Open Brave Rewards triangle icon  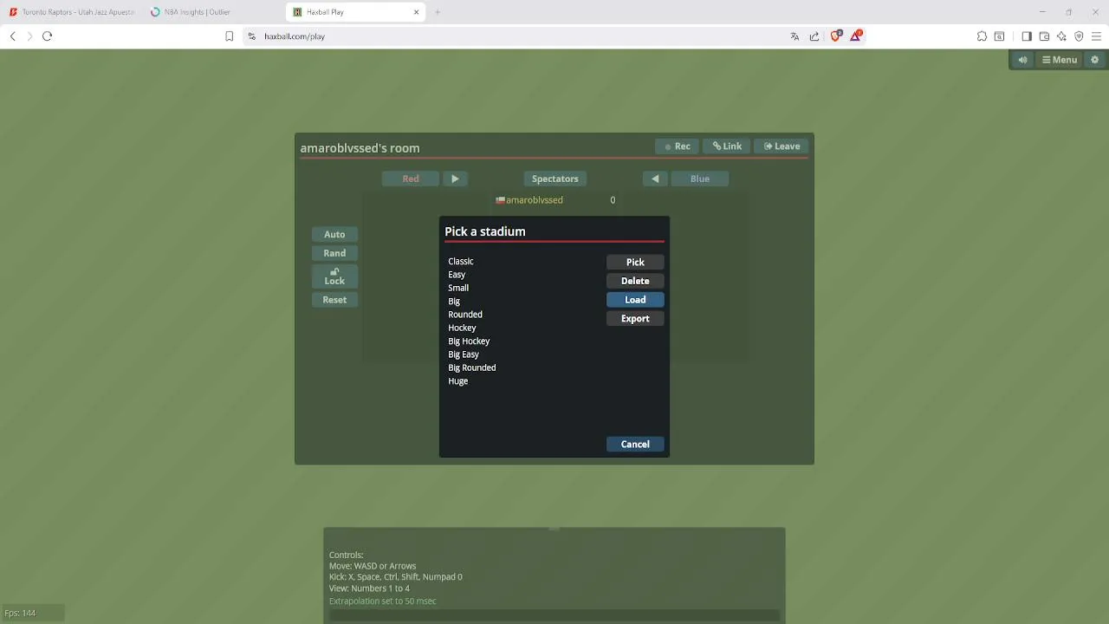[x=856, y=36]
